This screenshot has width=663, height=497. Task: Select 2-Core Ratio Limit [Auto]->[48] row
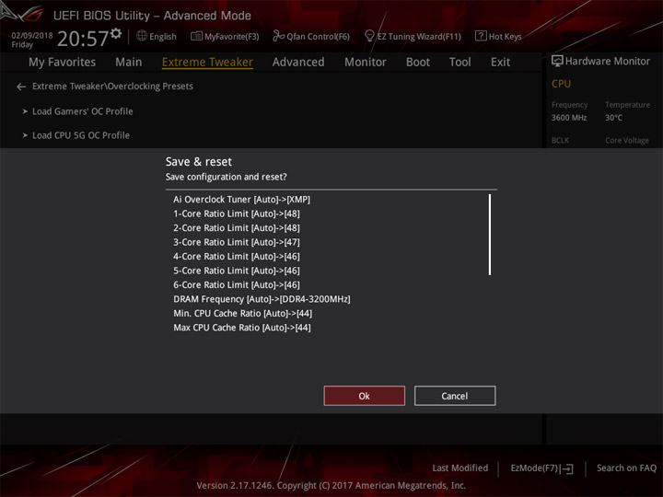[x=237, y=228]
